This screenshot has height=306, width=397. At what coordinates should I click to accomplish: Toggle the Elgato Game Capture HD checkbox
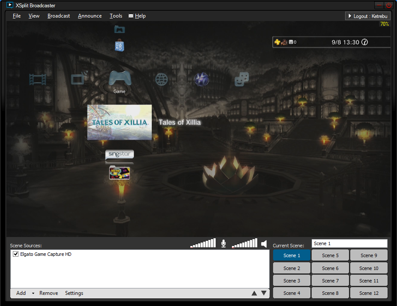pyautogui.click(x=16, y=254)
